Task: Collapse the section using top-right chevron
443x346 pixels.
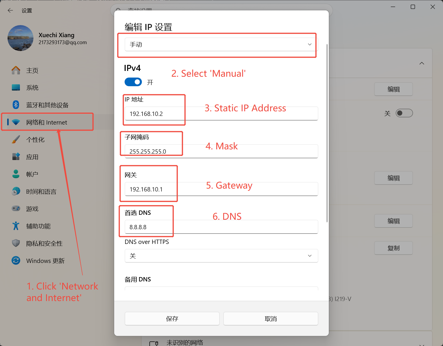Action: point(422,63)
